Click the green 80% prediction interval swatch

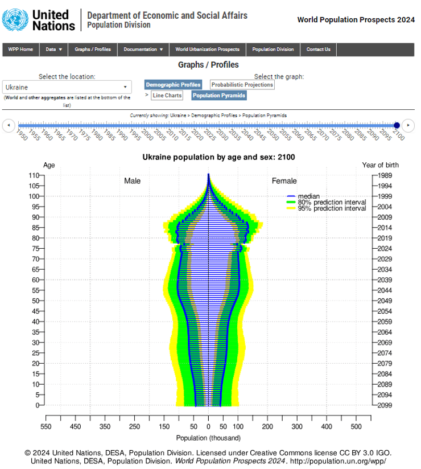coord(291,203)
